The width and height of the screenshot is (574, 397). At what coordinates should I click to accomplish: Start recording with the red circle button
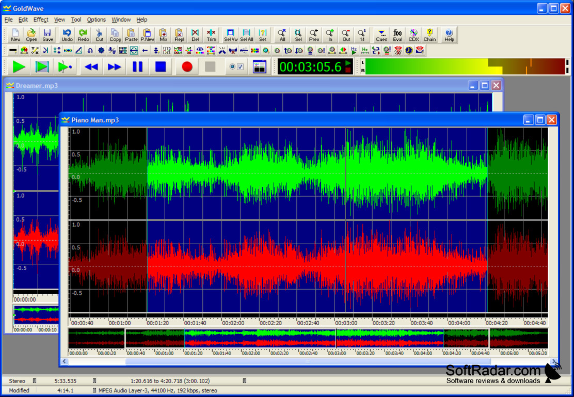(x=187, y=67)
